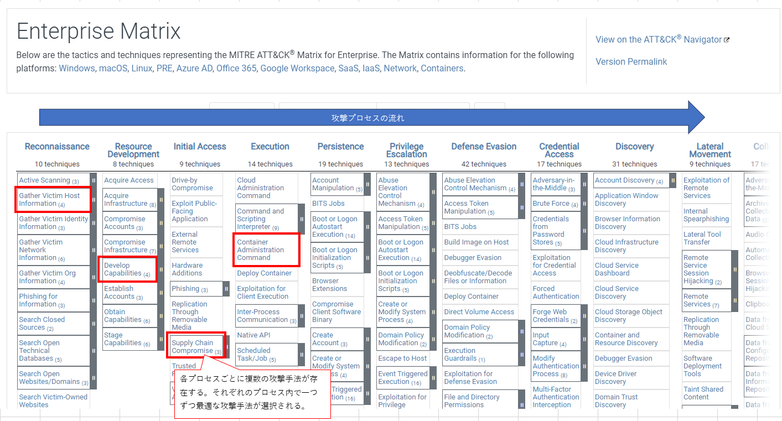Select the macOS platform link
Image resolution: width=782 pixels, height=421 pixels.
pos(113,68)
